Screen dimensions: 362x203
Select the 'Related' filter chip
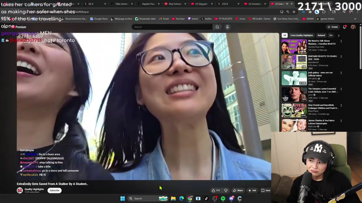(x=321, y=36)
